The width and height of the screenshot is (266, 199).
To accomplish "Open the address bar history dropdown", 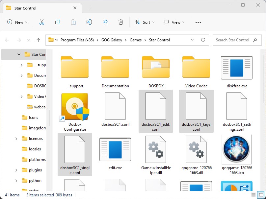I will coord(192,40).
